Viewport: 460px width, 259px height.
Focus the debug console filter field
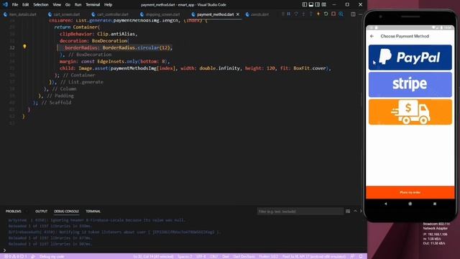[x=300, y=212]
